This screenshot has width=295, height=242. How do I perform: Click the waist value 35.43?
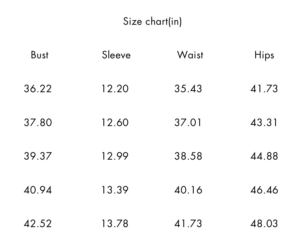[x=188, y=89]
